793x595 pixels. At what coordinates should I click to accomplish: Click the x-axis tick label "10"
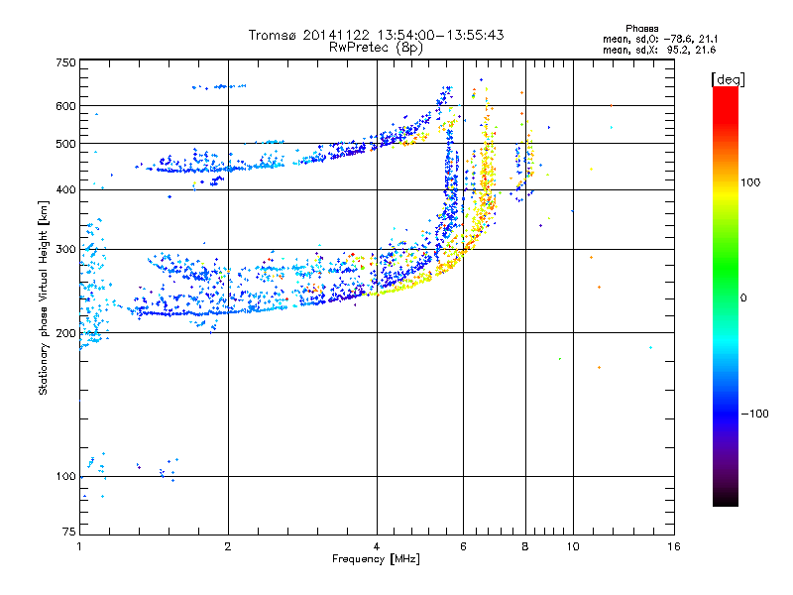(573, 546)
